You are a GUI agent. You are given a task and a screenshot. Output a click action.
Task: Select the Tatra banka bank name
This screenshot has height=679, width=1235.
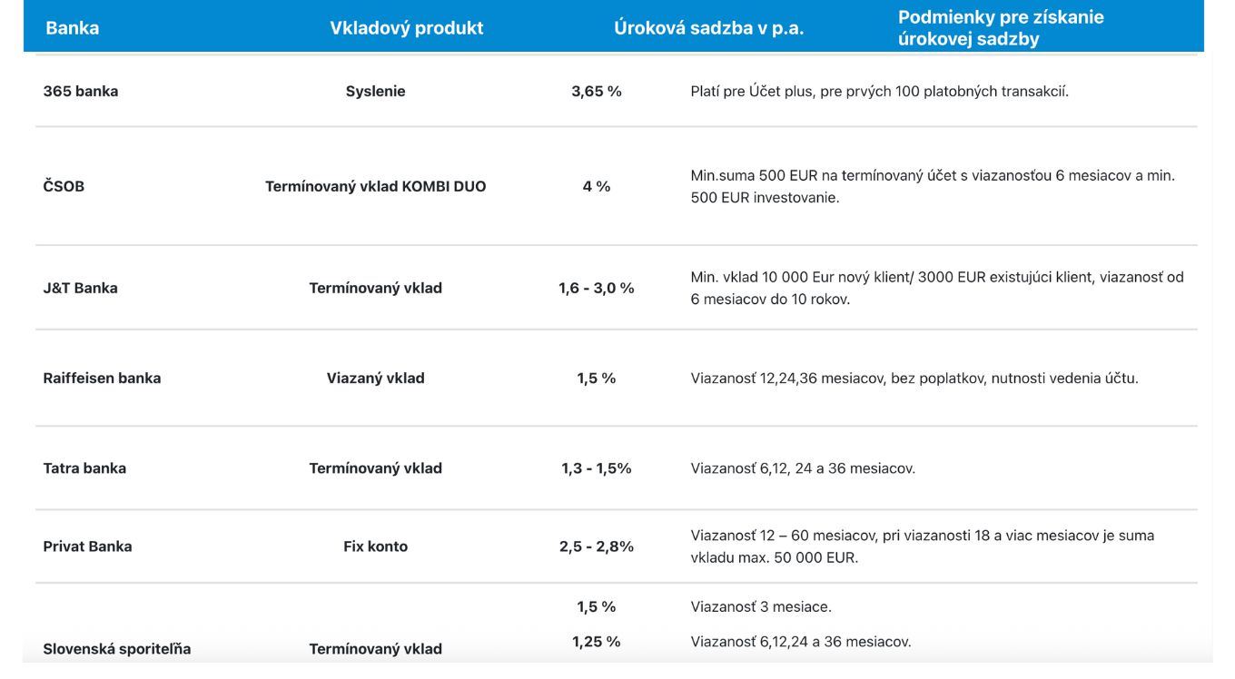pos(84,468)
